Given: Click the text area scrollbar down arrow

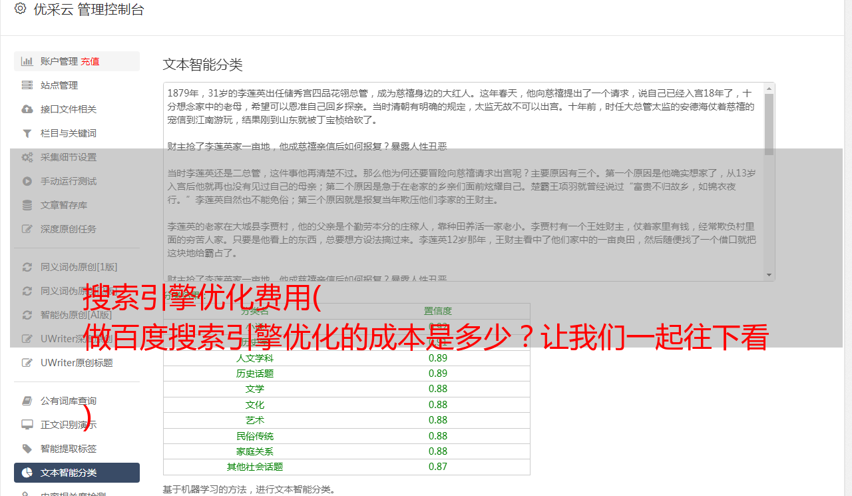Looking at the screenshot, I should coord(769,276).
